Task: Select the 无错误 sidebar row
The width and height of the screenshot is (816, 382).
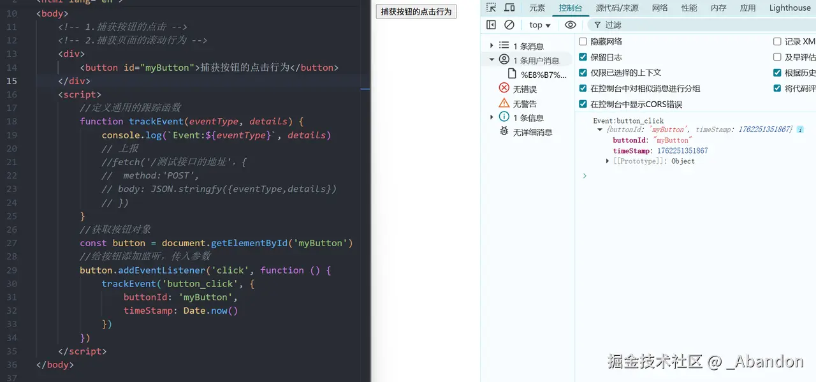Action: 527,89
